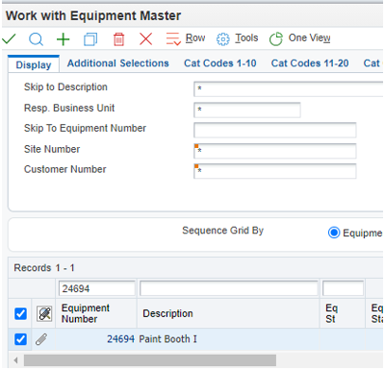The height and width of the screenshot is (370, 385).
Task: Click the Records 1 - 1 label
Action: pos(44,268)
